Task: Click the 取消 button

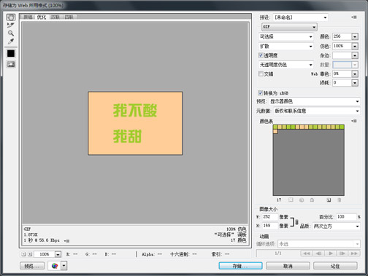Action: pyautogui.click(x=288, y=266)
